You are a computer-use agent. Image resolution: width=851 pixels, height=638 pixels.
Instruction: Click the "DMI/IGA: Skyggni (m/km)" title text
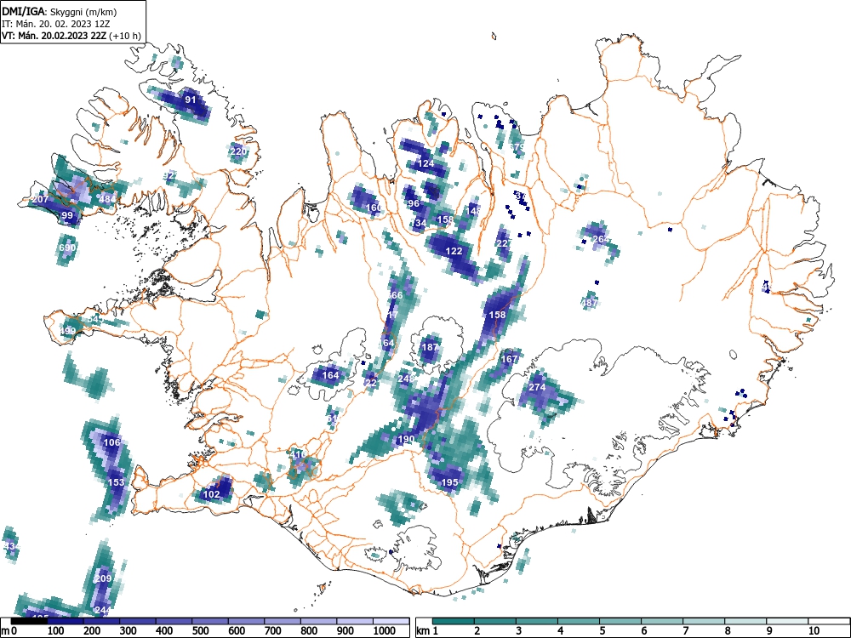click(60, 11)
